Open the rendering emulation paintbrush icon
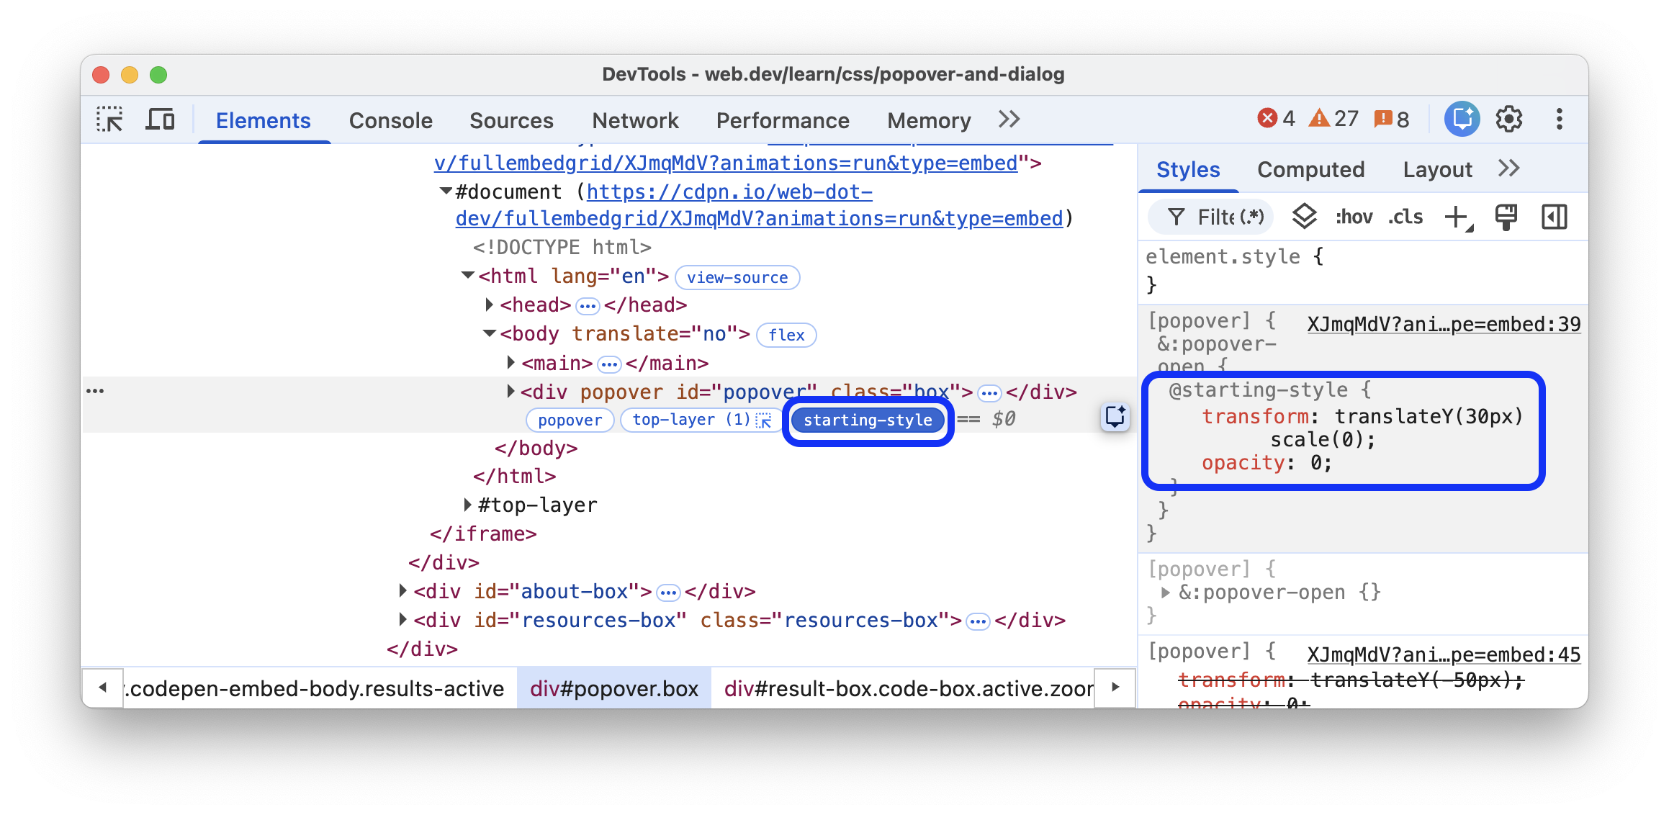Viewport: 1669px width, 815px height. (x=1506, y=217)
